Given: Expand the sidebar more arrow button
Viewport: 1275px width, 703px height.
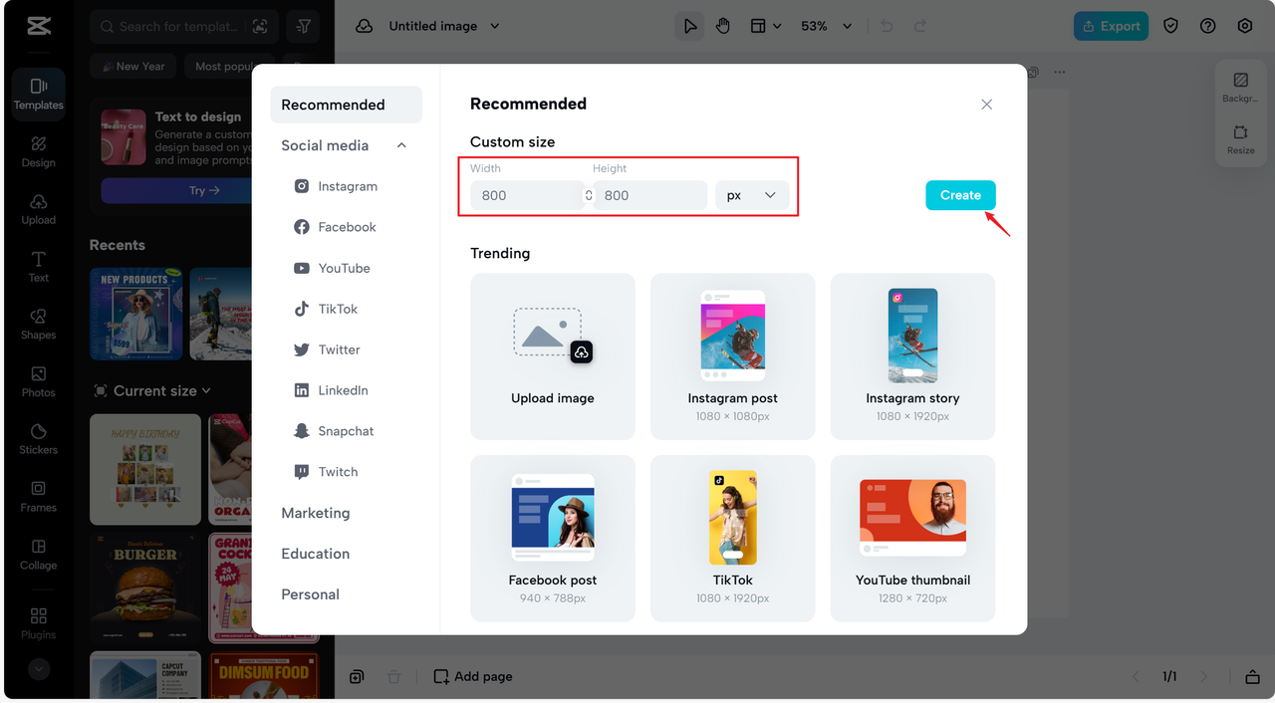Looking at the screenshot, I should 39,669.
